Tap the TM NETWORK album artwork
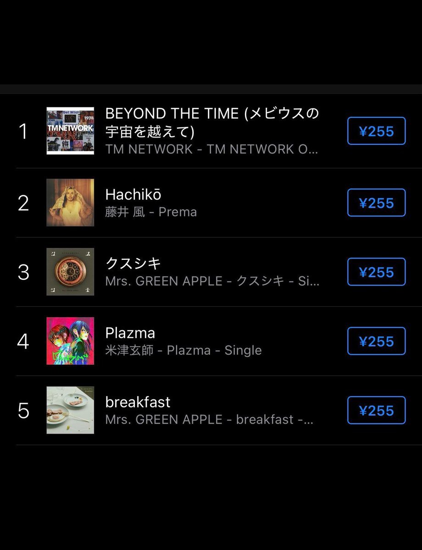Viewport: 422px width, 550px height. [70, 131]
